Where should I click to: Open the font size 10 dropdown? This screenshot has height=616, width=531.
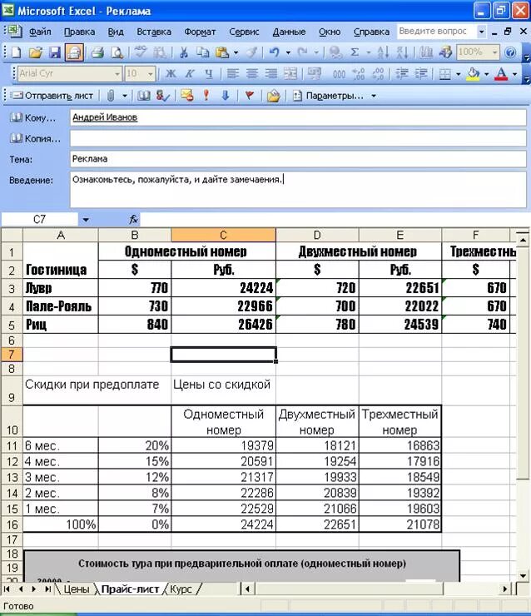(x=151, y=74)
